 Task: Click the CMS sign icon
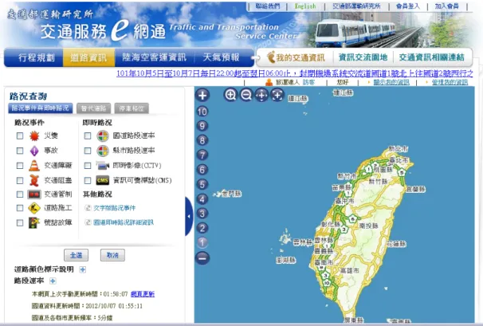[103, 180]
